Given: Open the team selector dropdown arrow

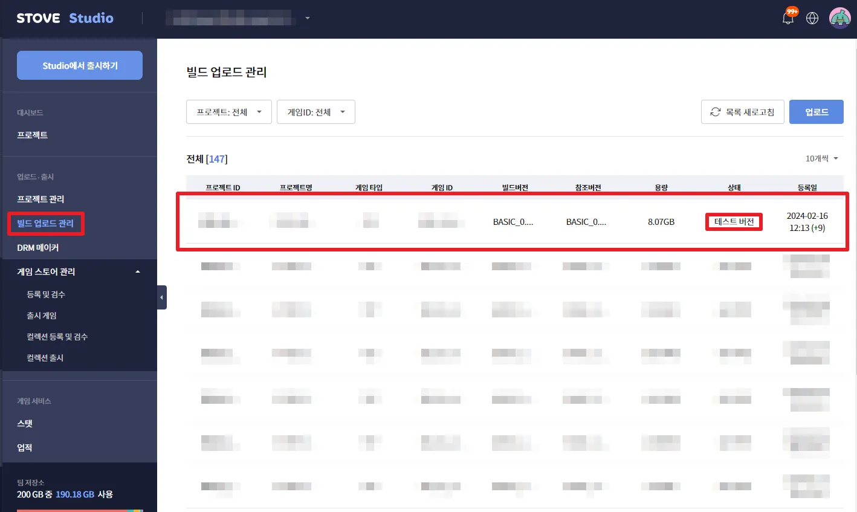Looking at the screenshot, I should pyautogui.click(x=308, y=18).
